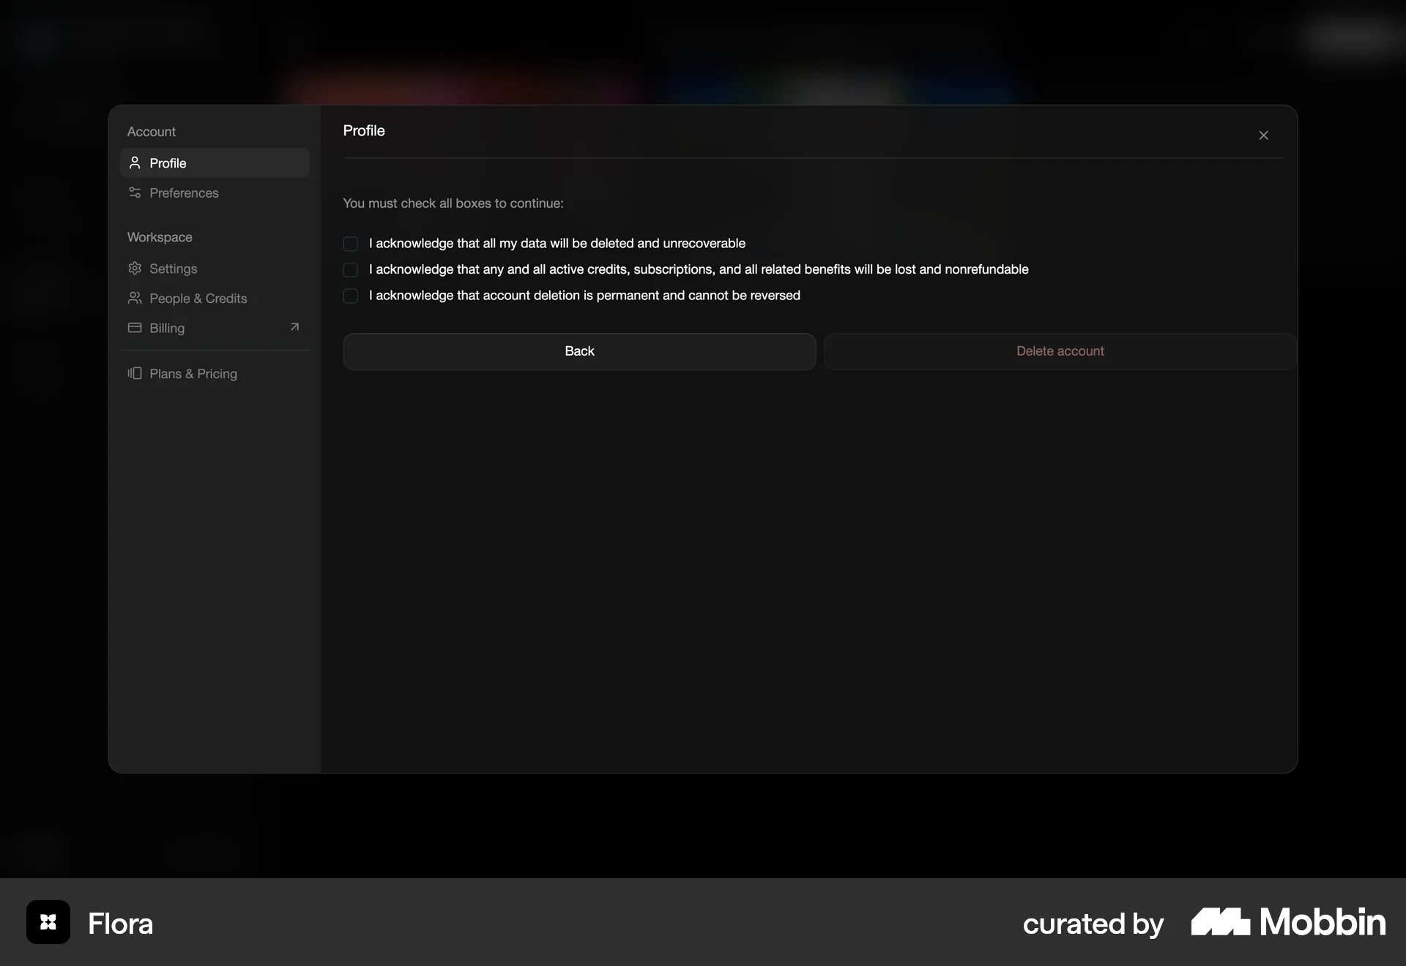Click the Plans & Pricing icon
This screenshot has height=966, width=1406.
click(135, 373)
